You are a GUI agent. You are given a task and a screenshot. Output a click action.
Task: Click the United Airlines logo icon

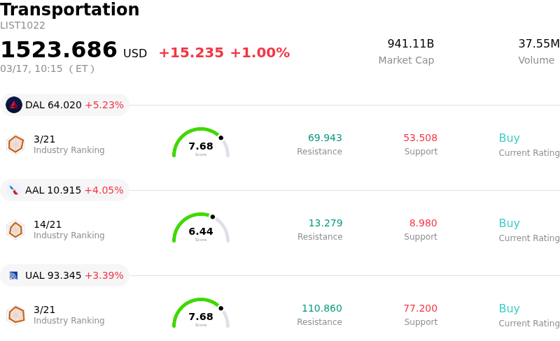tap(14, 275)
